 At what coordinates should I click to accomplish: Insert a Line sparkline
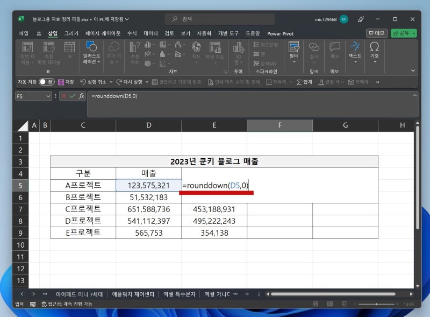(x=266, y=45)
